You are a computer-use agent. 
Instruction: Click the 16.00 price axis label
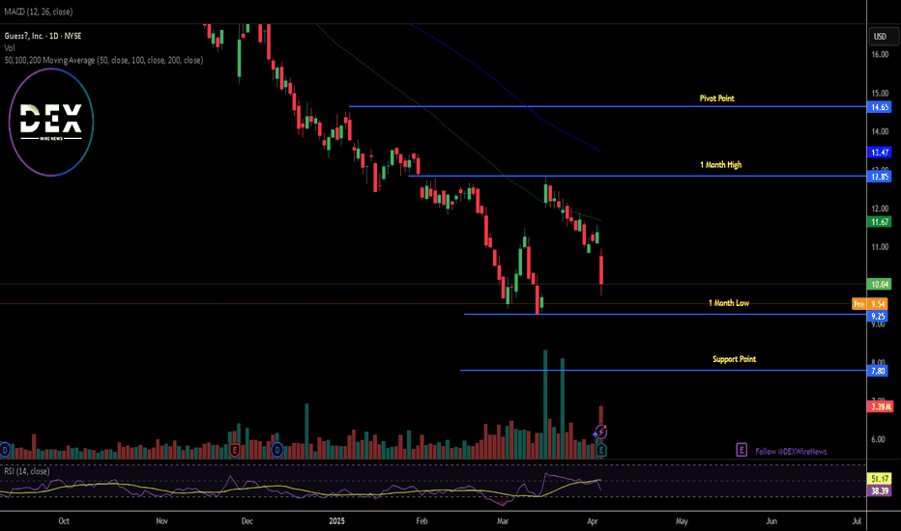tap(880, 54)
